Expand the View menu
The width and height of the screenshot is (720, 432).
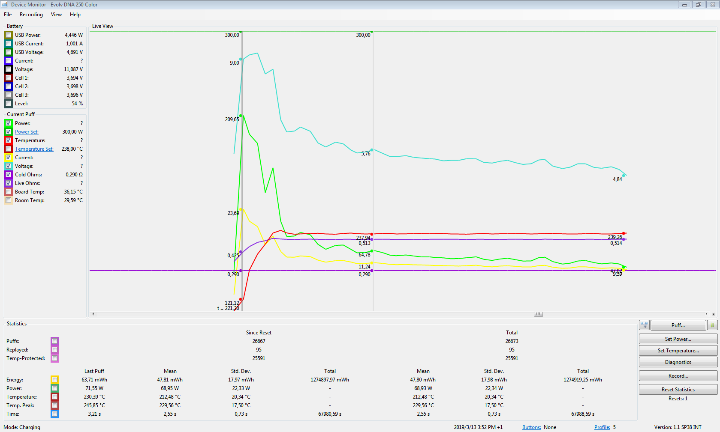pyautogui.click(x=56, y=15)
